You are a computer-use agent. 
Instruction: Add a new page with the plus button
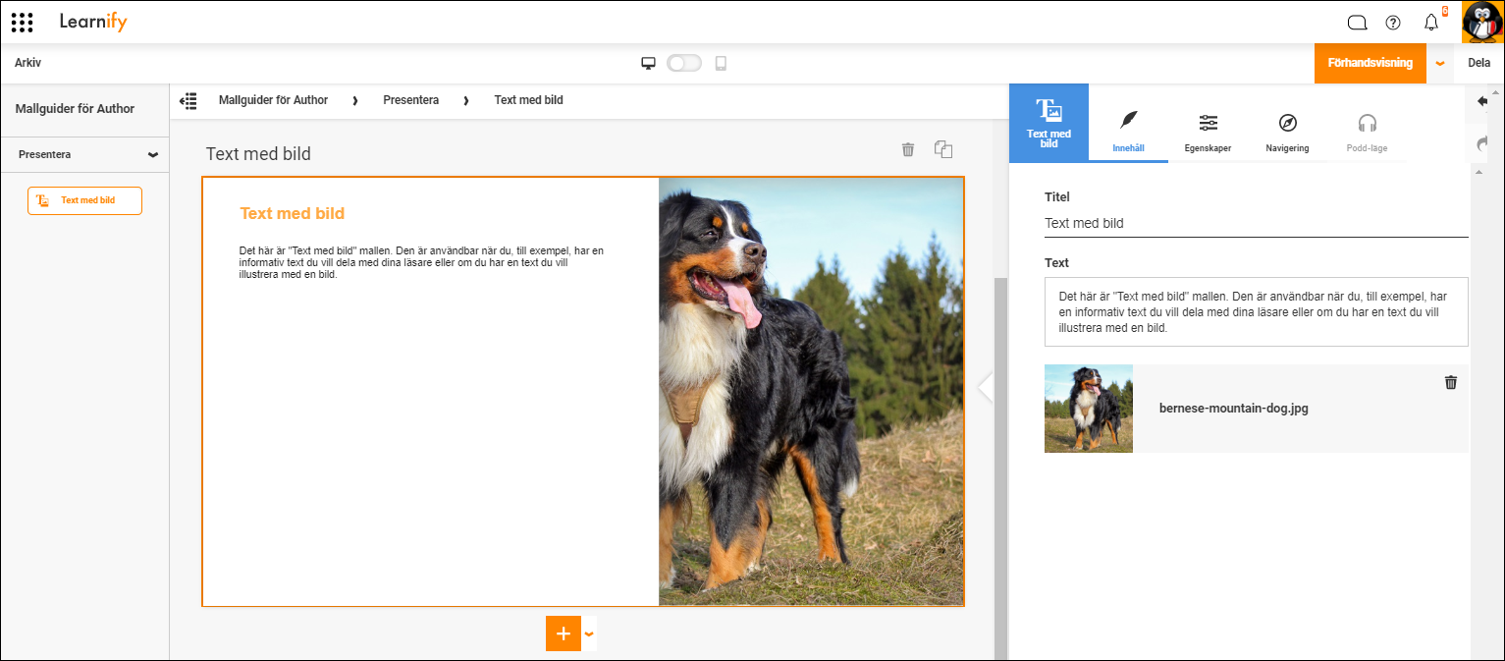[563, 633]
